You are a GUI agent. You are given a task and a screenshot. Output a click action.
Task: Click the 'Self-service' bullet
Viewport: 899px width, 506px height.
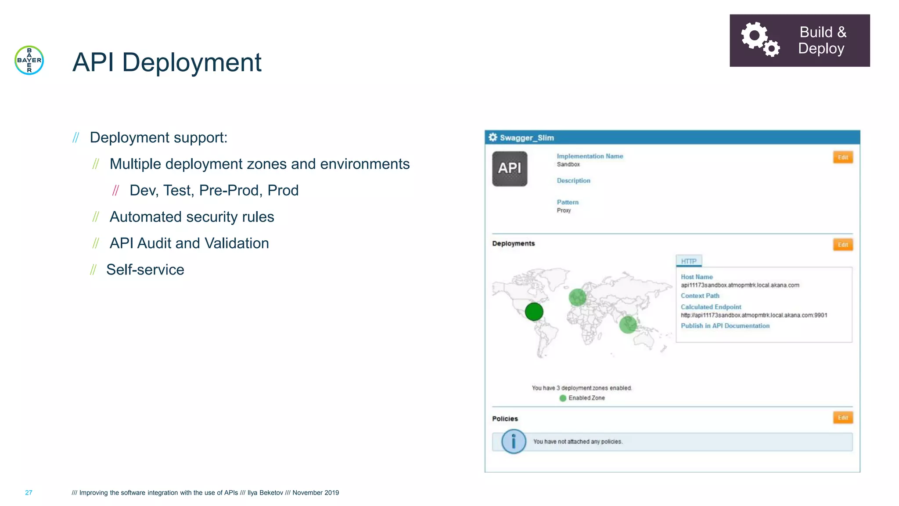(x=145, y=269)
